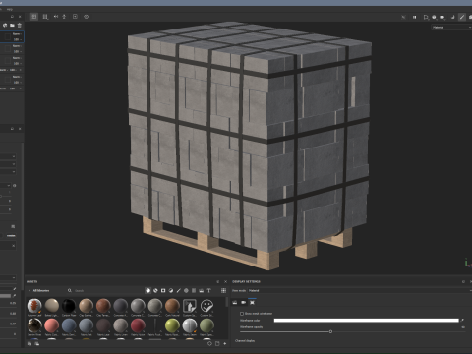This screenshot has height=354, width=472.
Task: Click the trash icon in layer panel
Action: [20, 25]
